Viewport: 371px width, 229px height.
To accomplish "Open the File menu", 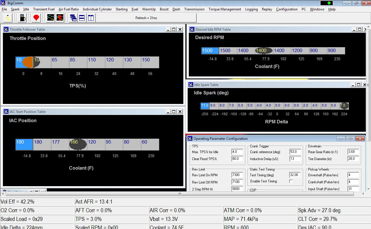I will [x=4, y=9].
